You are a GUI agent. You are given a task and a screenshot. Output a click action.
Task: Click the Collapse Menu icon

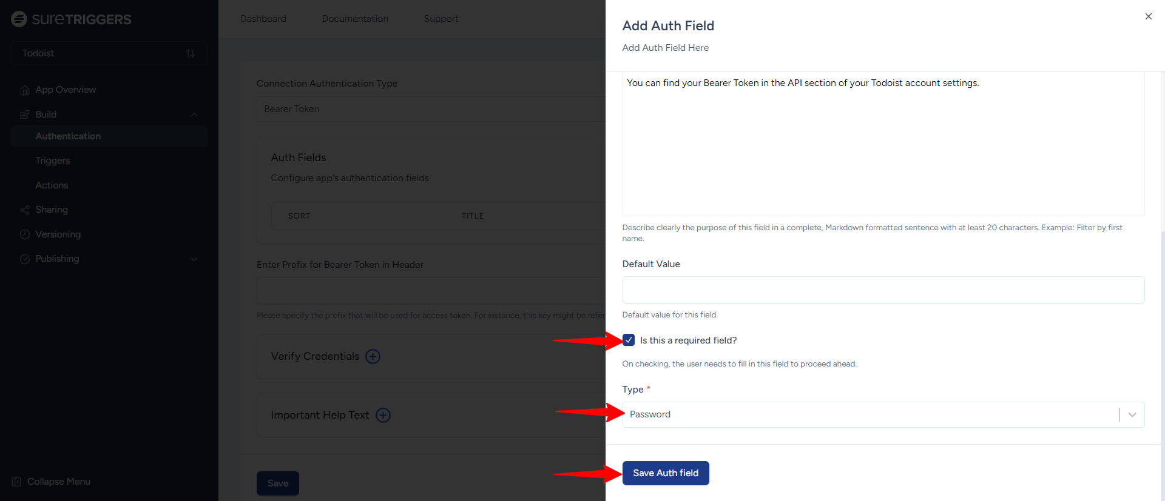[x=16, y=482]
